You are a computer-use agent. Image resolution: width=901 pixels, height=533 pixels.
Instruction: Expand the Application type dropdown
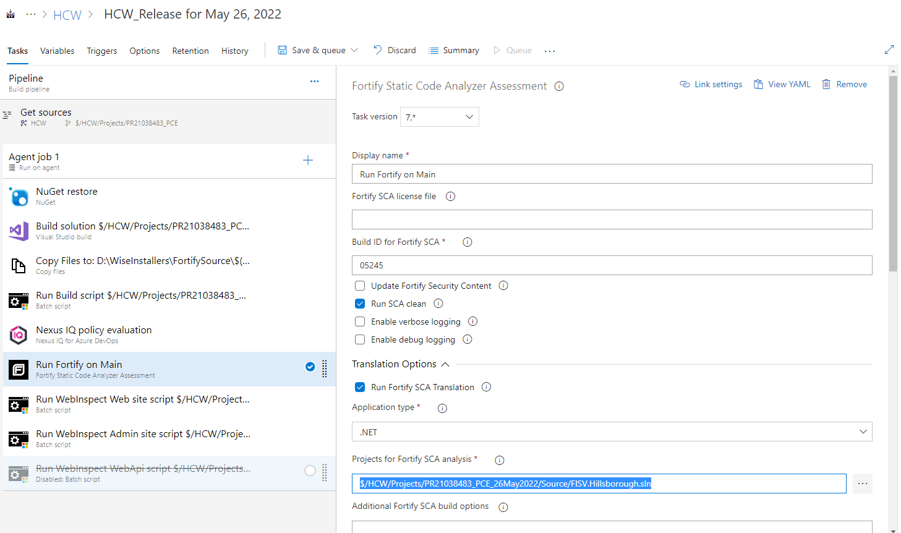click(612, 432)
